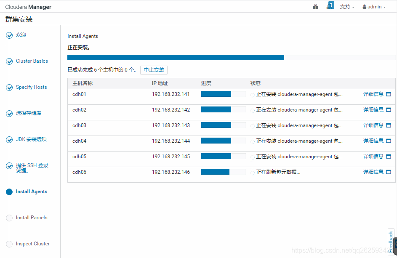
Task: Open 详细信息 link for cdh02
Action: pyautogui.click(x=373, y=109)
